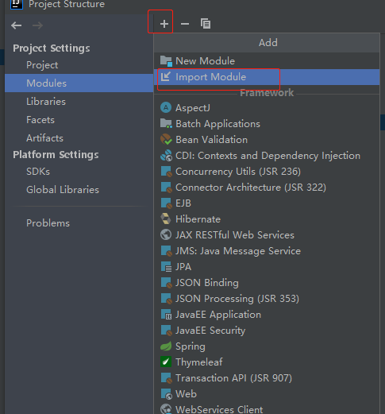The height and width of the screenshot is (414, 385).
Task: Click the forward navigation arrow
Action: [37, 25]
